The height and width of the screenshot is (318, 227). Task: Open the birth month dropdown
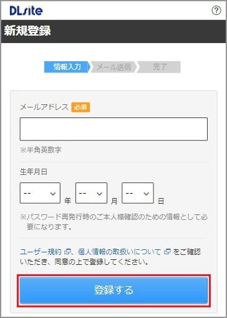click(x=91, y=193)
